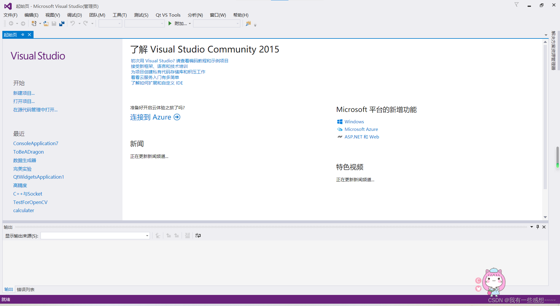Click the green slider handle on right edge
The image size is (560, 306).
tap(558, 166)
